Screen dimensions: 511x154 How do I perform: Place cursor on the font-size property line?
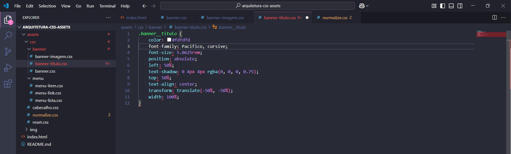point(306,53)
